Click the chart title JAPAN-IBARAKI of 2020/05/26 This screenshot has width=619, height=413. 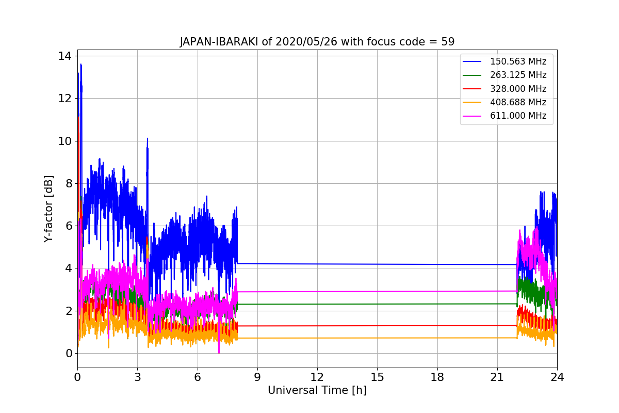pos(317,42)
